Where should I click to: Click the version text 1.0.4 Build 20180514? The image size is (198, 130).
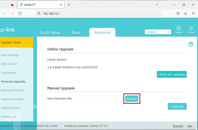(73, 67)
